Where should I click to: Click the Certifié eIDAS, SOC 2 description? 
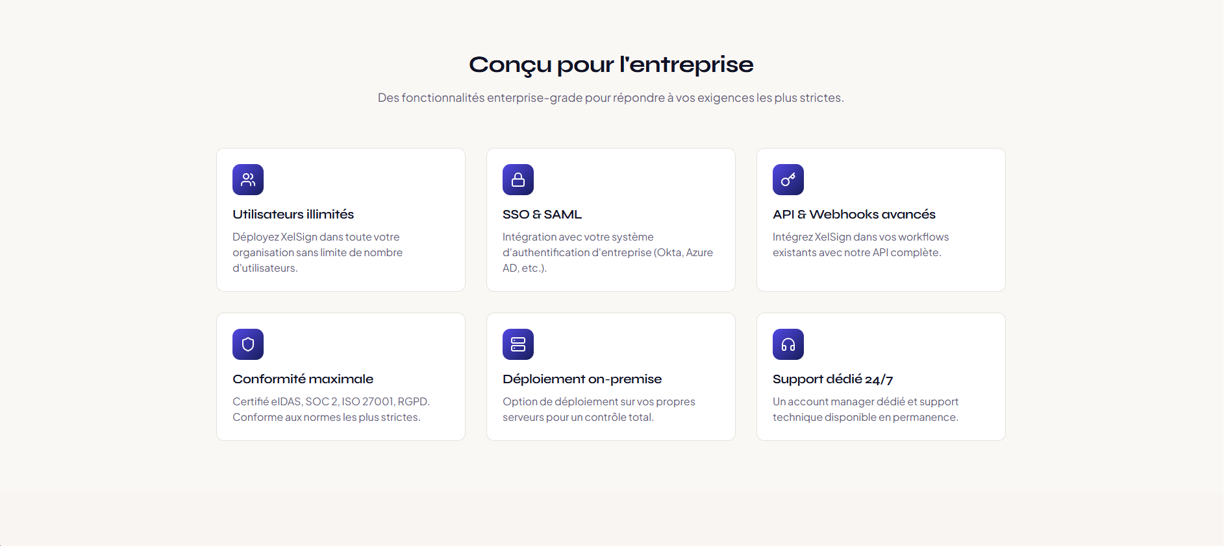(x=331, y=409)
